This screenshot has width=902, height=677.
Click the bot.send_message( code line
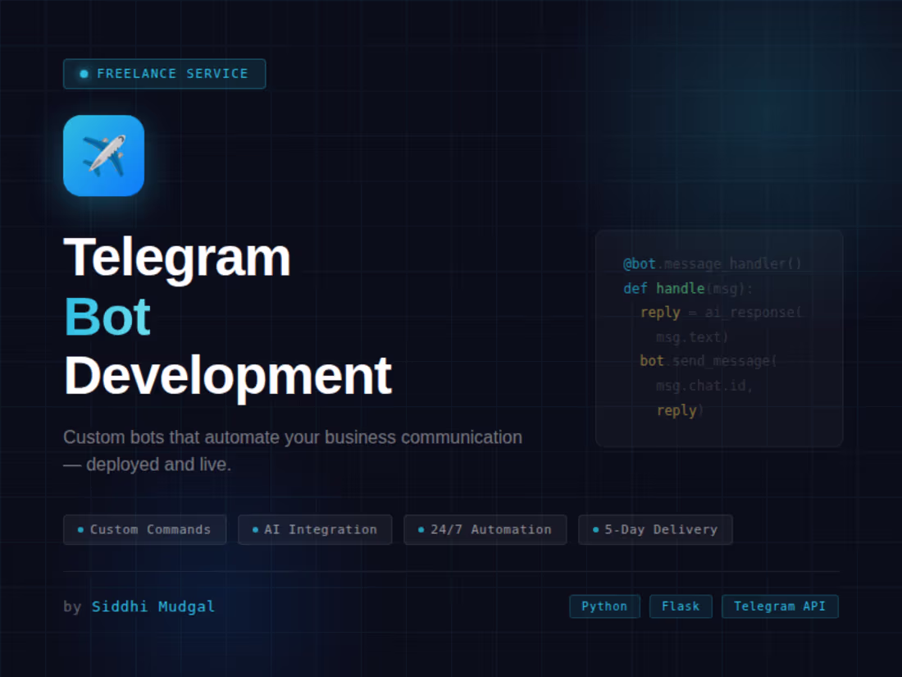click(708, 362)
